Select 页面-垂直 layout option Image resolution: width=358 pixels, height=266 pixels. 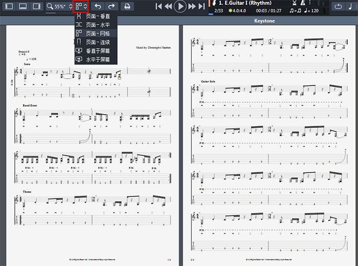point(97,16)
